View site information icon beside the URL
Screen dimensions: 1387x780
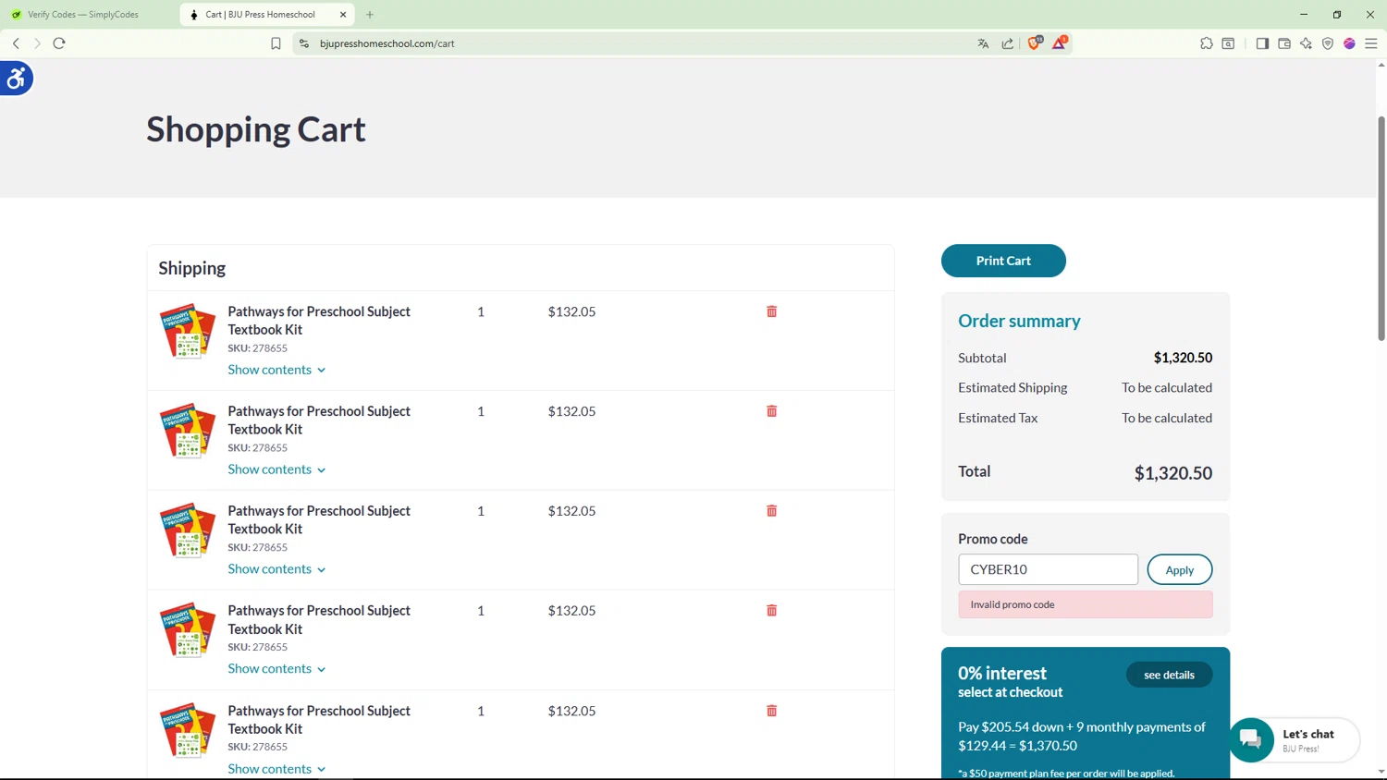[304, 43]
